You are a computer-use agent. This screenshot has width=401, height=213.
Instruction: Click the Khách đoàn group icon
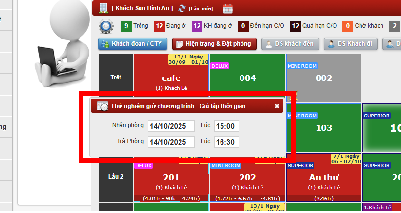[x=105, y=44]
